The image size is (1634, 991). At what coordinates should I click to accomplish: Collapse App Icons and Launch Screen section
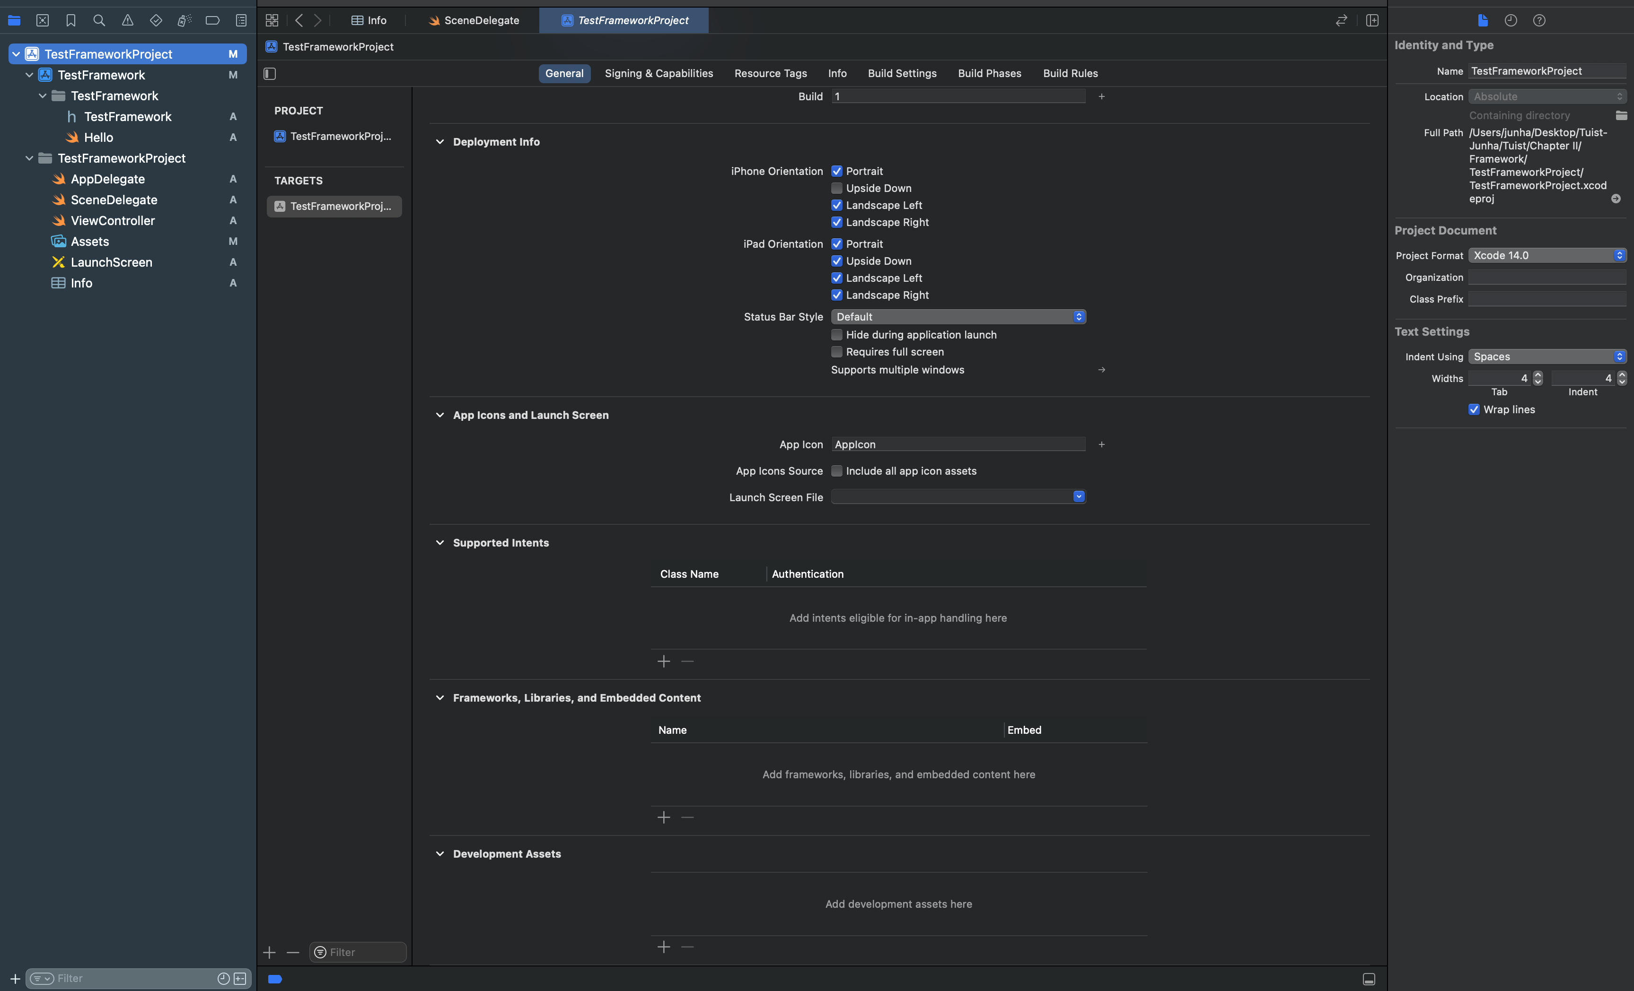click(439, 415)
